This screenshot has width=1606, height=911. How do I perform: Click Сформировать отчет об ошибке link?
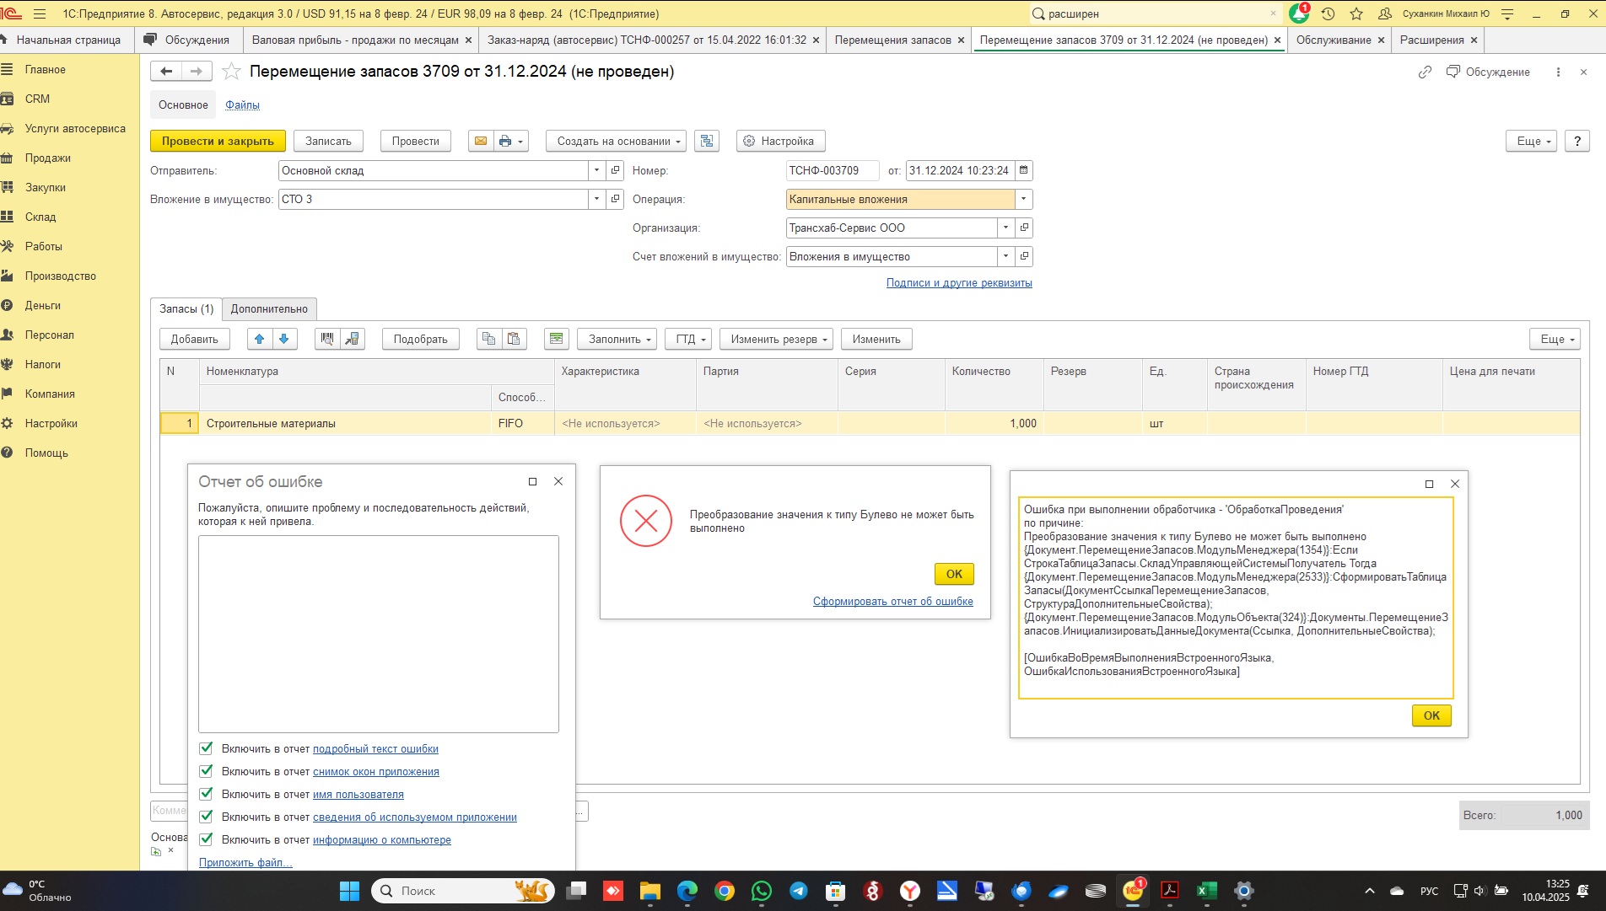[x=892, y=601]
